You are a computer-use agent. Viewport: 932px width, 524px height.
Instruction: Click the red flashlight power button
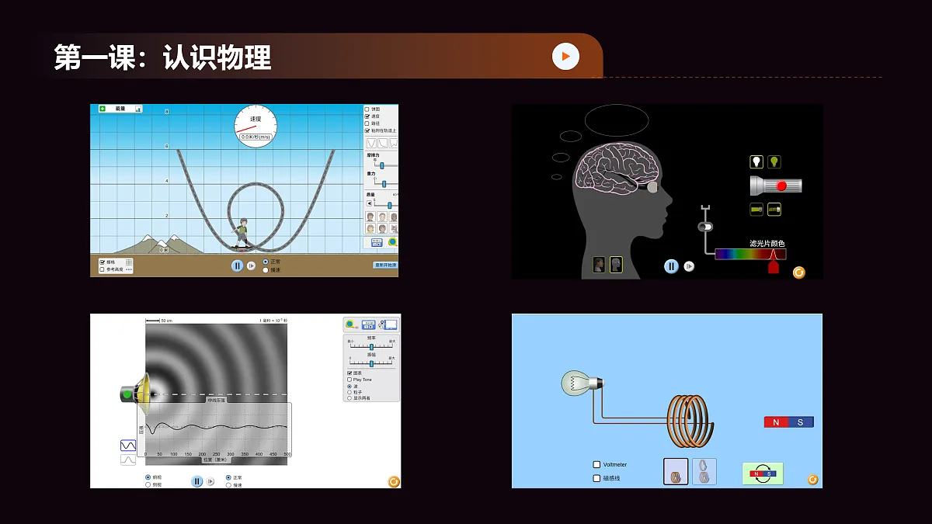781,186
